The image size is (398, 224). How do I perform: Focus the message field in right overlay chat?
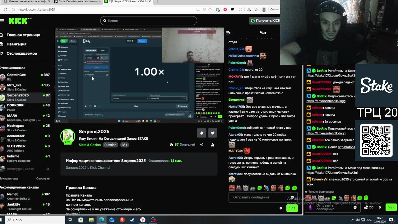click(333, 207)
